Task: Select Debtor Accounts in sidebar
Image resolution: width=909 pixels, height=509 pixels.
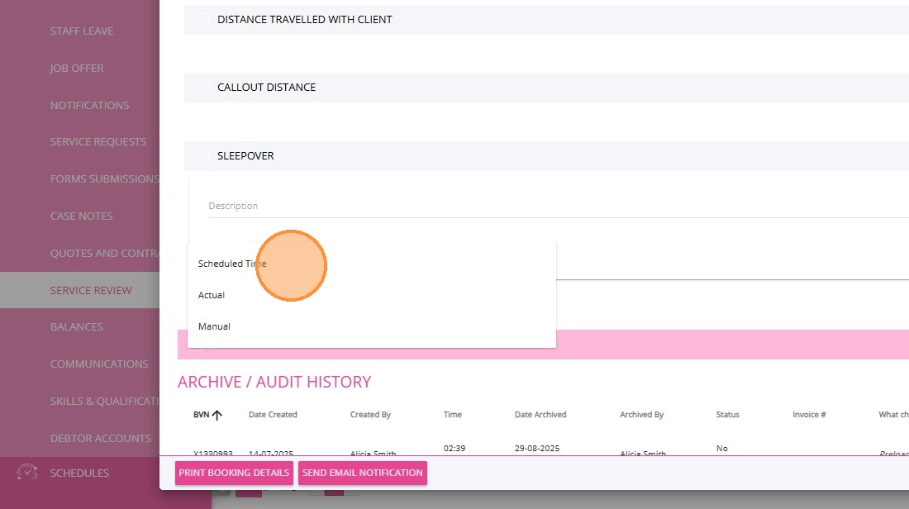Action: click(100, 439)
